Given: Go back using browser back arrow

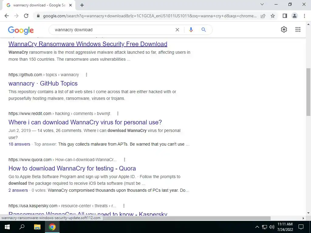Looking at the screenshot, I should pyautogui.click(x=7, y=16).
